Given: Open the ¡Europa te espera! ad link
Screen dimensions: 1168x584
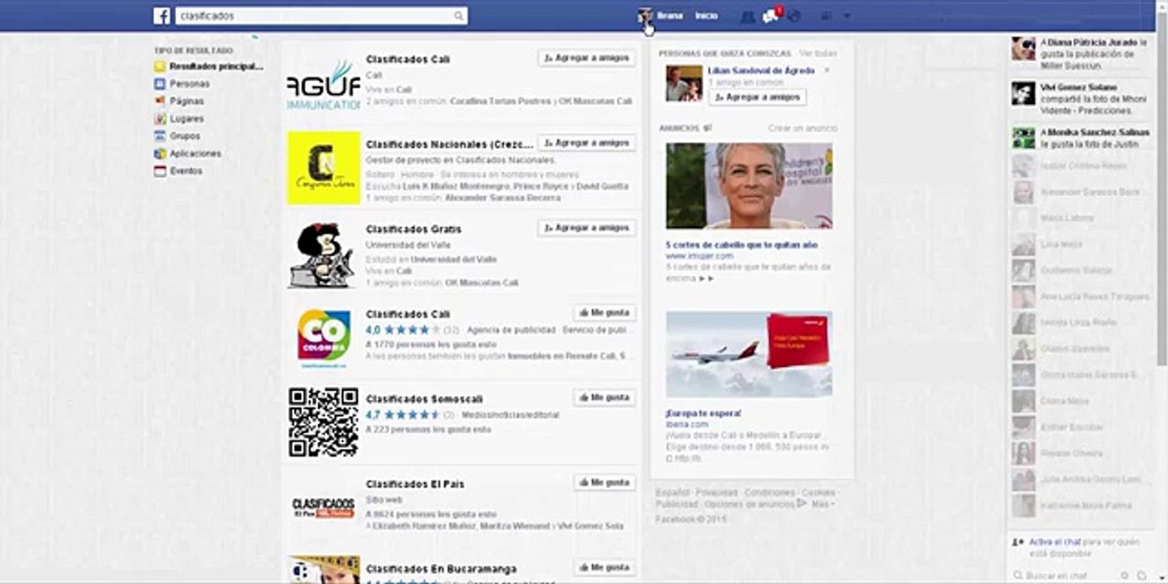Looking at the screenshot, I should coord(703,413).
